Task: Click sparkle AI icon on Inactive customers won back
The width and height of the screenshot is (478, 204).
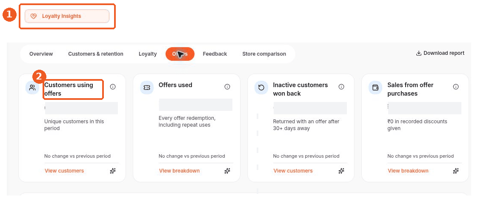Action: [x=341, y=171]
